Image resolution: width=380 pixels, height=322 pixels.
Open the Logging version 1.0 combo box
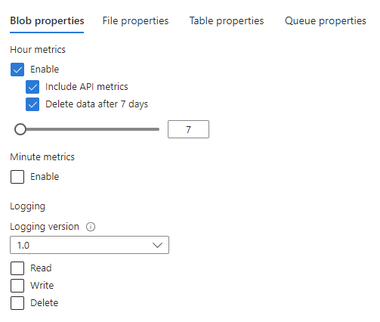click(89, 245)
